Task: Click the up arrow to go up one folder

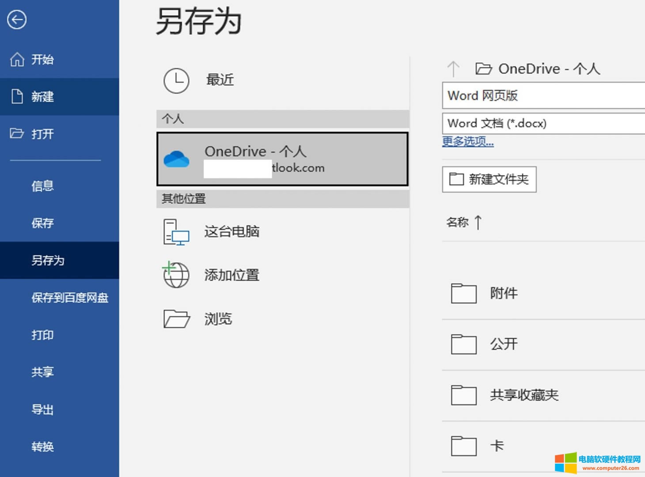Action: tap(453, 68)
